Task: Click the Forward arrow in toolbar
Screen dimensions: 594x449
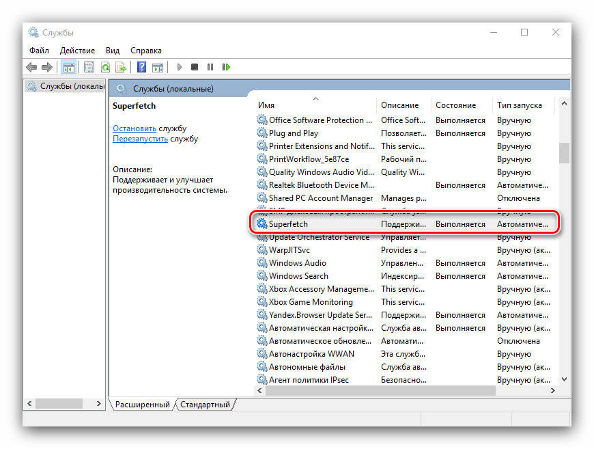Action: [46, 67]
